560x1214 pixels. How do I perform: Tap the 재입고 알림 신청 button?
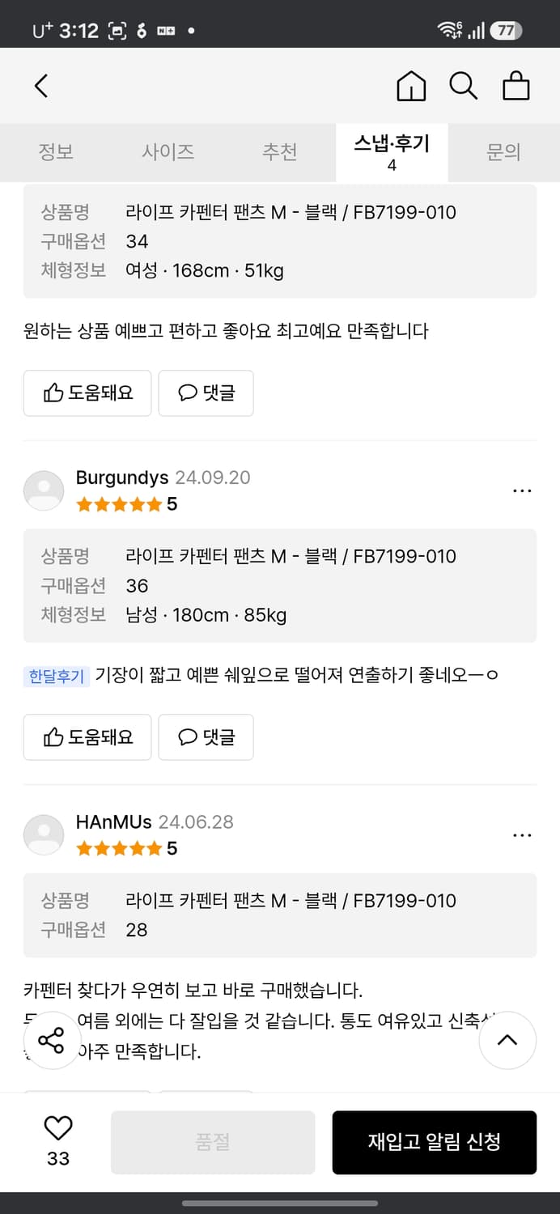tap(434, 1142)
